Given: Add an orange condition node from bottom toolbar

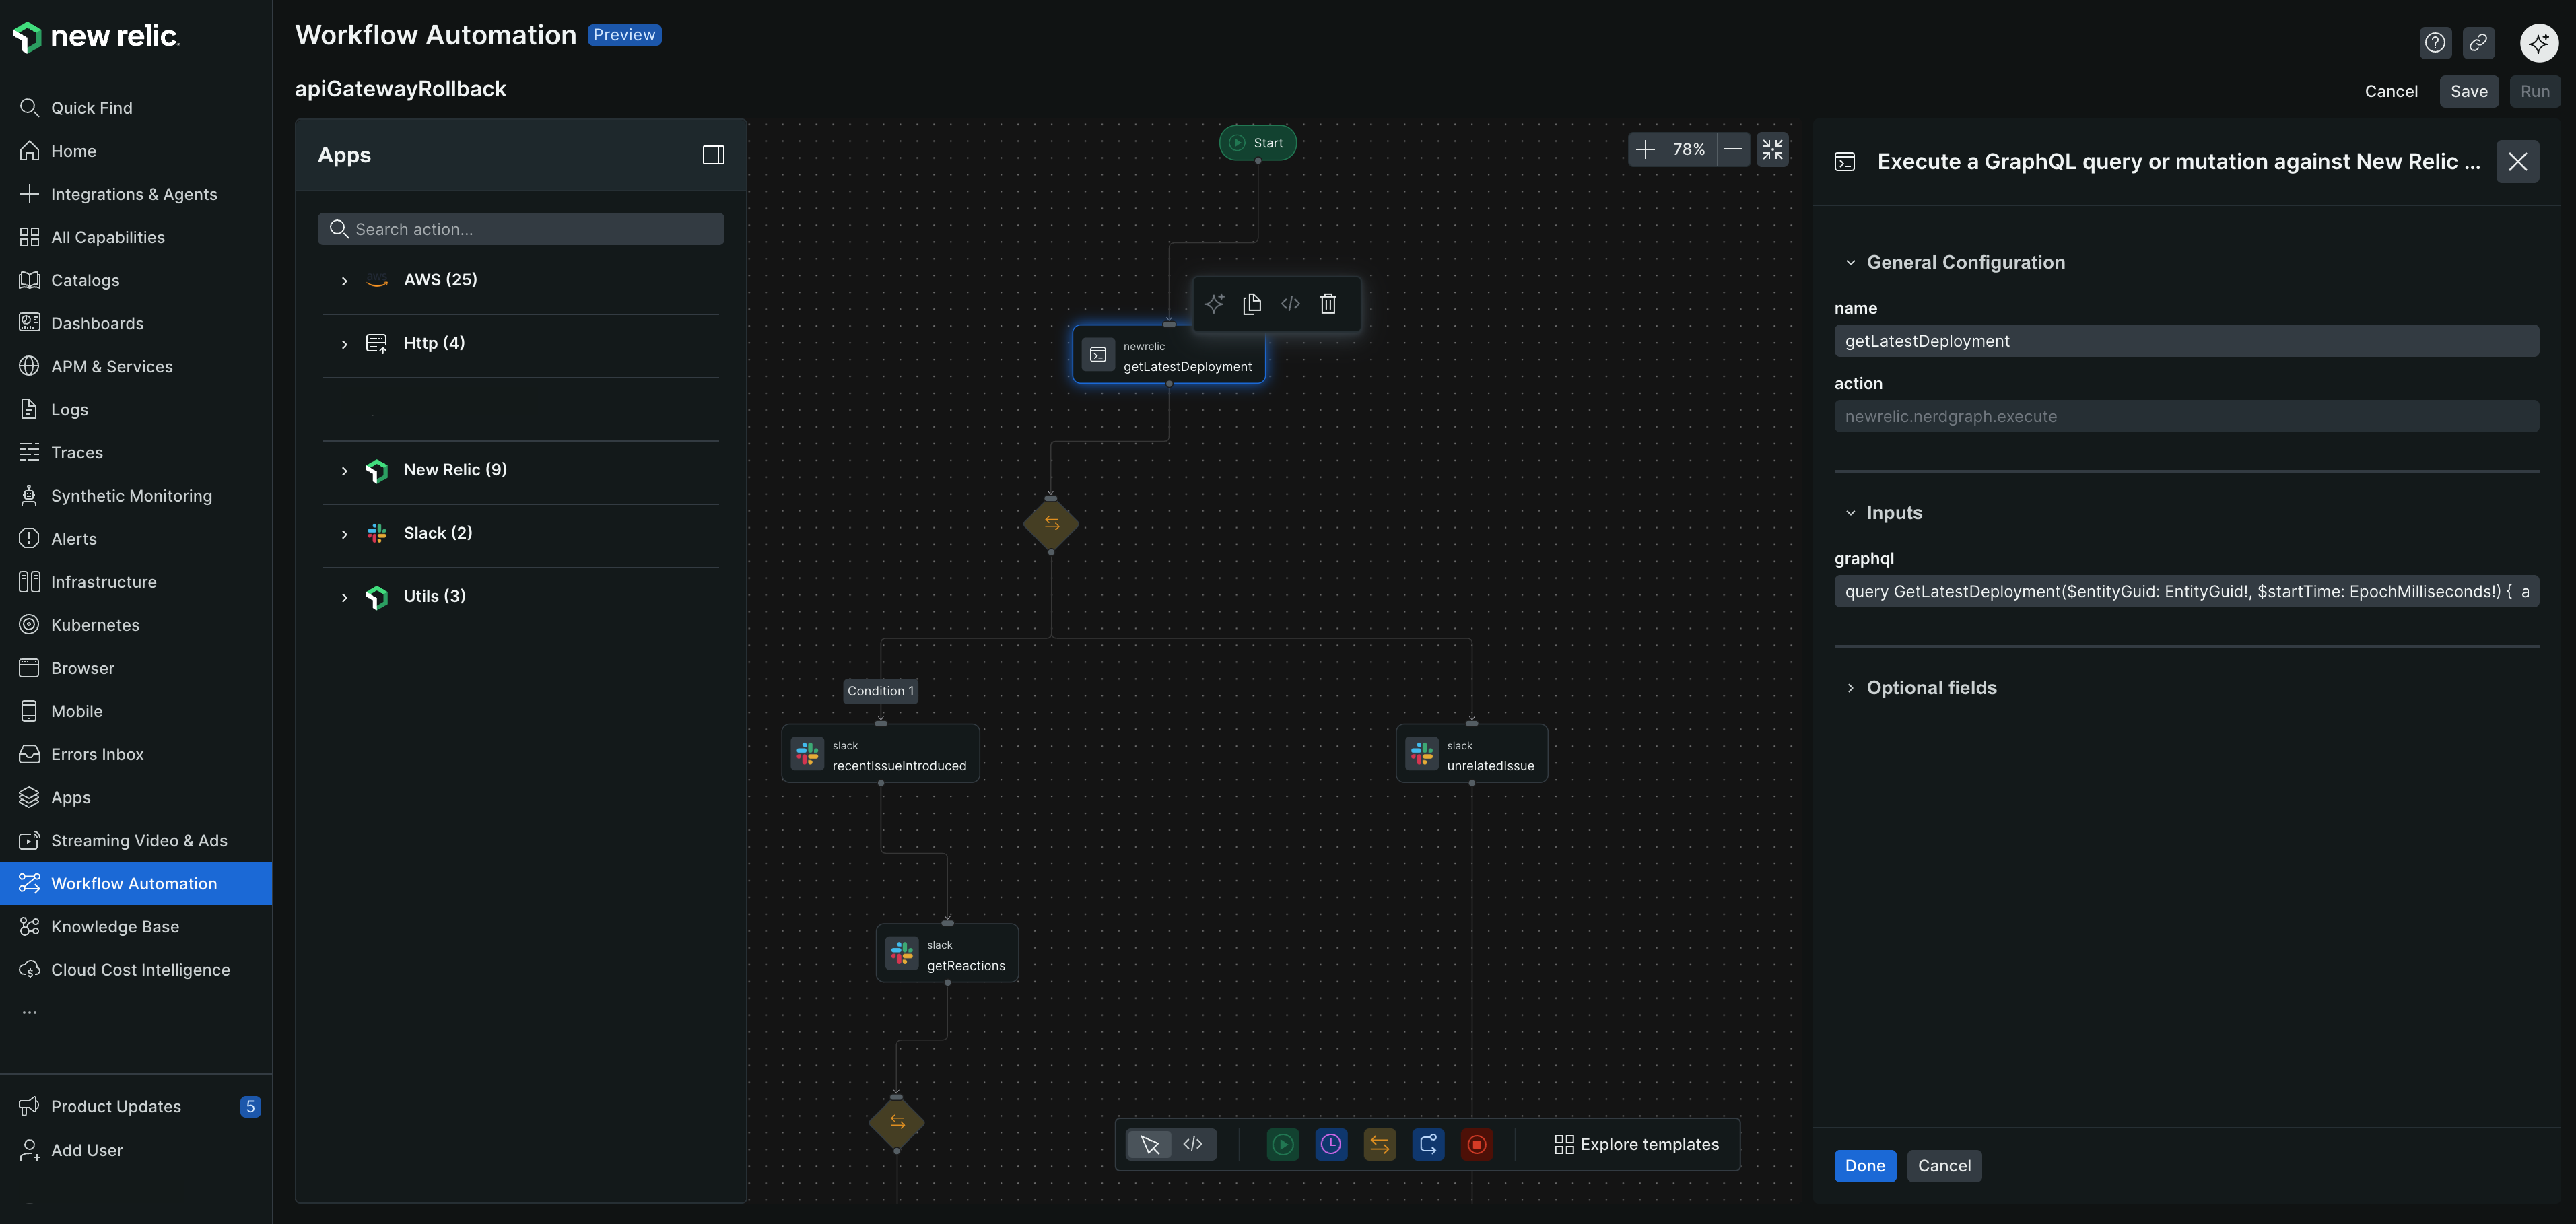Looking at the screenshot, I should pyautogui.click(x=1379, y=1144).
